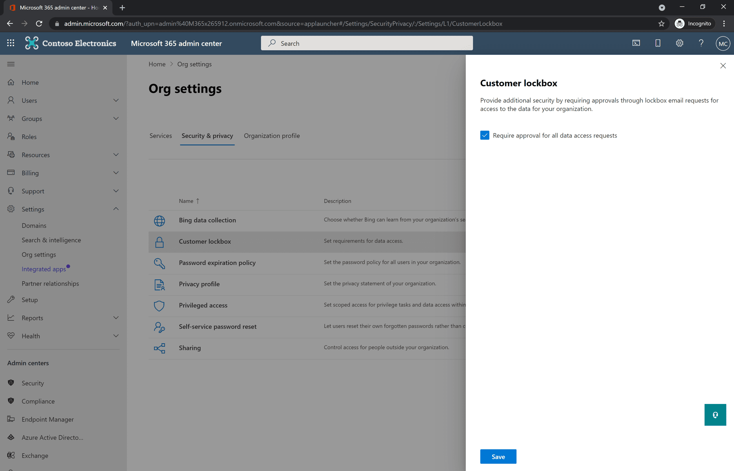Open the MC account avatar

pos(723,43)
